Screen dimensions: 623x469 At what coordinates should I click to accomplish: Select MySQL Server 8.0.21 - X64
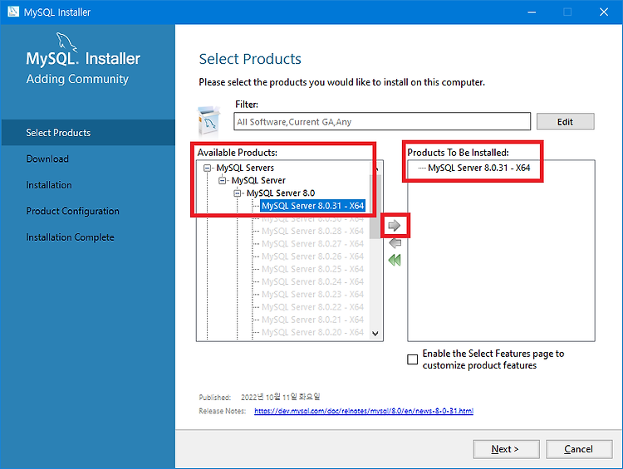(x=312, y=320)
